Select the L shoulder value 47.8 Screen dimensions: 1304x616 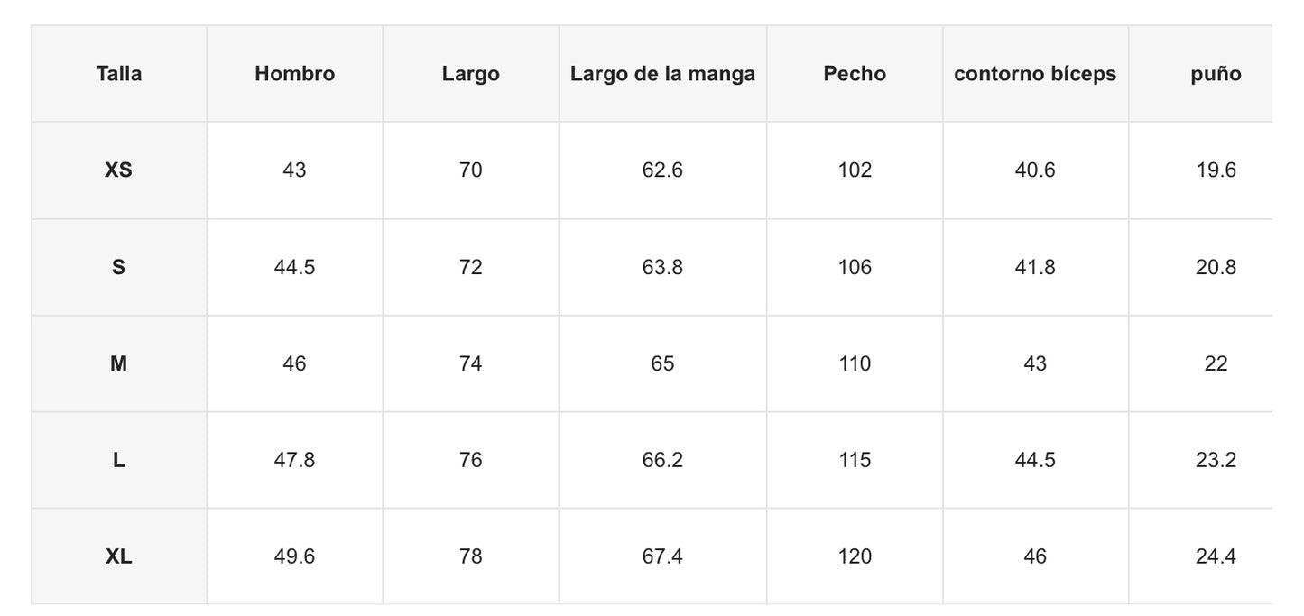point(294,460)
